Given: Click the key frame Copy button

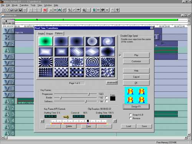Looking at the screenshot, I should (89, 126).
